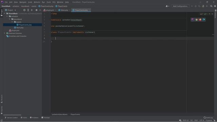Open Project panel options gear
The image size is (217, 122).
point(36,10)
